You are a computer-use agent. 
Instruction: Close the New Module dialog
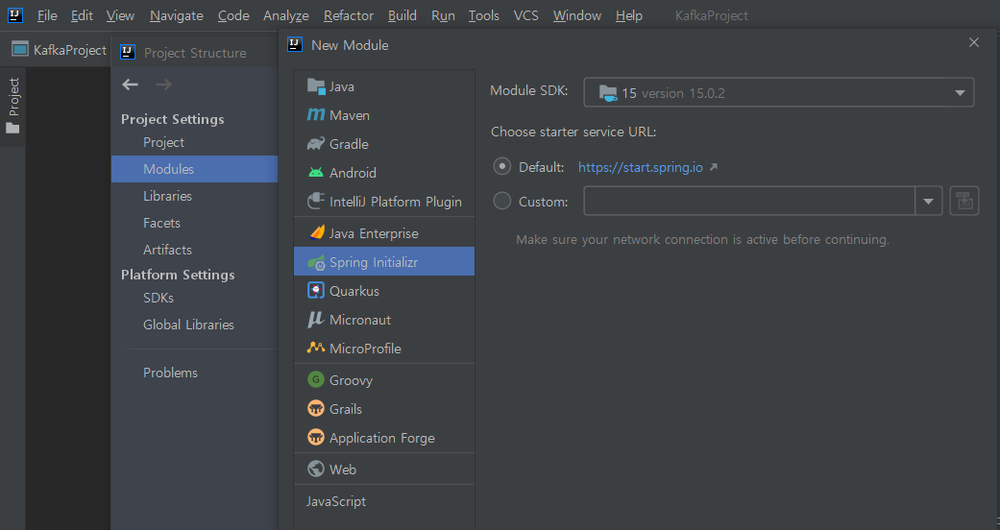974,43
